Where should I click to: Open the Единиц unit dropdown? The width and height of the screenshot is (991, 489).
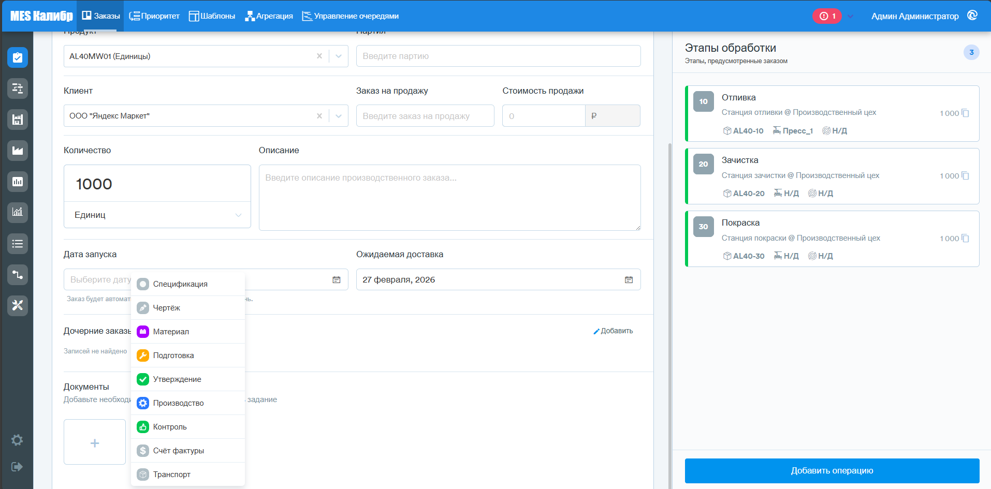[x=157, y=215]
